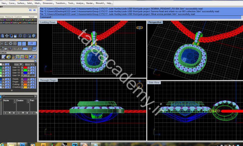Select the 0.25 snap value
The width and height of the screenshot is (243, 146).
20,49
